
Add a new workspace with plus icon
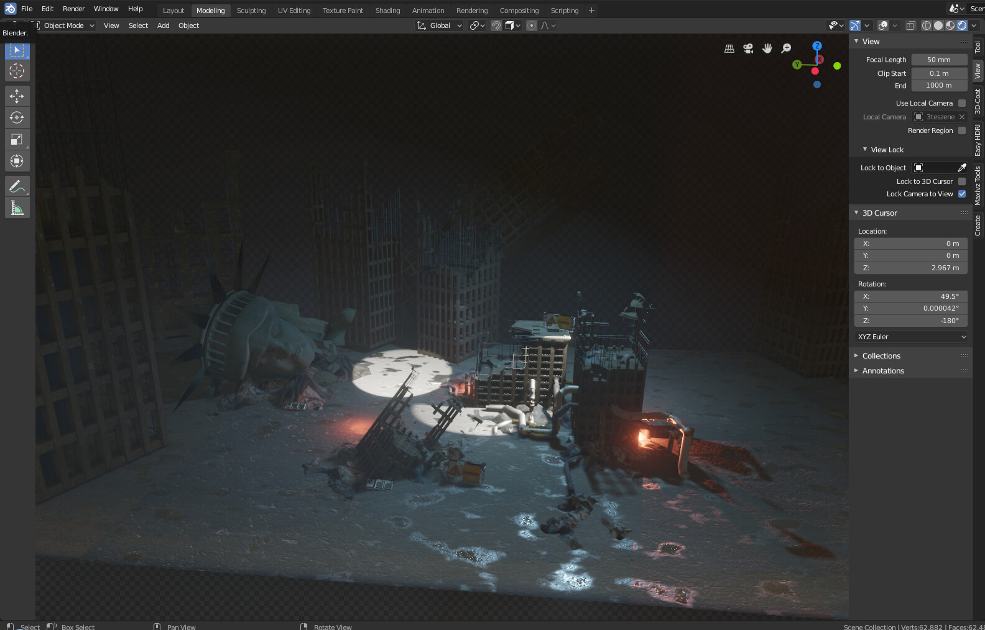tap(591, 11)
